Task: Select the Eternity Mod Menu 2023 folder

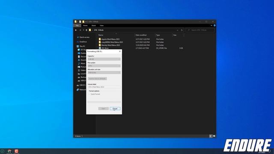Action: 109,45
